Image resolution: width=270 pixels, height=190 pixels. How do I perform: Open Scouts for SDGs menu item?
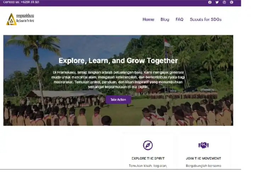[206, 19]
